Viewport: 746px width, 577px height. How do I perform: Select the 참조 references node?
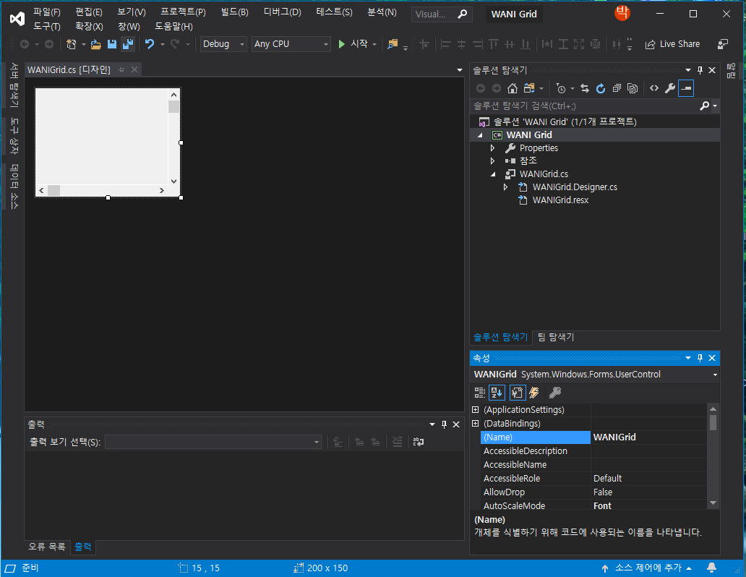528,161
